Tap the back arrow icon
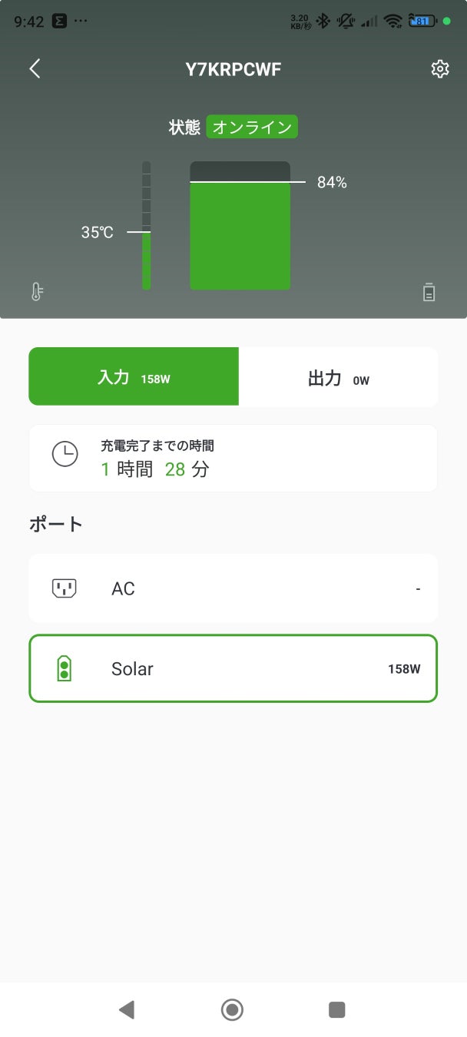Screen dimensions: 467x1037 pyautogui.click(x=35, y=69)
